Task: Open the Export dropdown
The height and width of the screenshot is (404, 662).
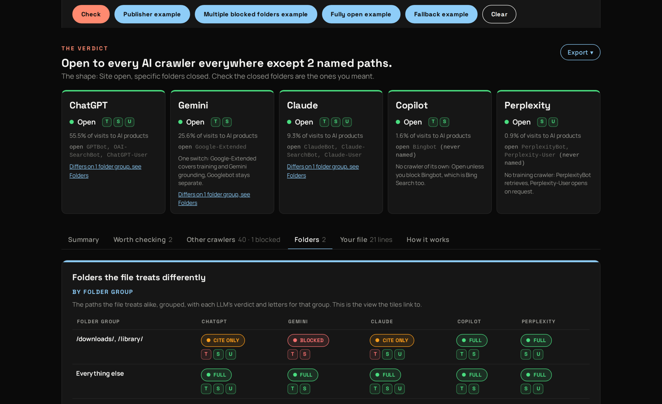Action: click(580, 52)
